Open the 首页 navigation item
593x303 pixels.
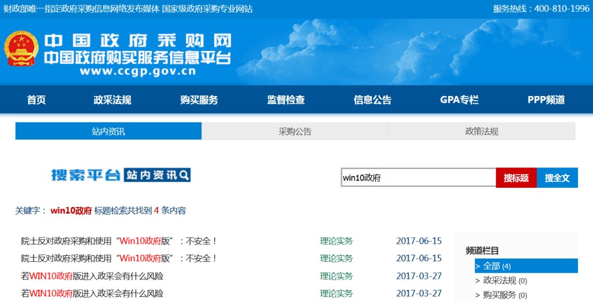pos(36,100)
